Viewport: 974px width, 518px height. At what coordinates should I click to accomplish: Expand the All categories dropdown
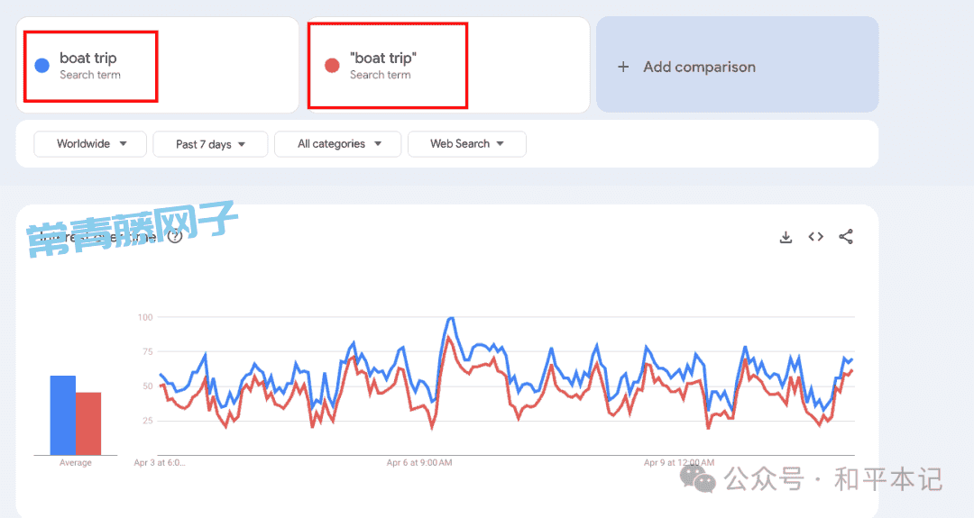pos(338,144)
